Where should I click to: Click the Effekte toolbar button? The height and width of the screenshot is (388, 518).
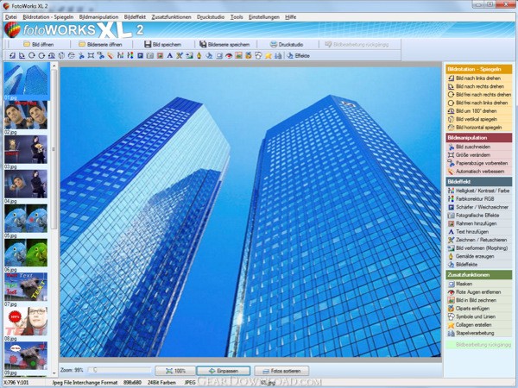pos(299,56)
